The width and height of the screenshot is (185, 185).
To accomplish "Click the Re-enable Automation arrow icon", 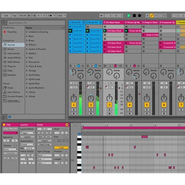I will click(x=156, y=16).
